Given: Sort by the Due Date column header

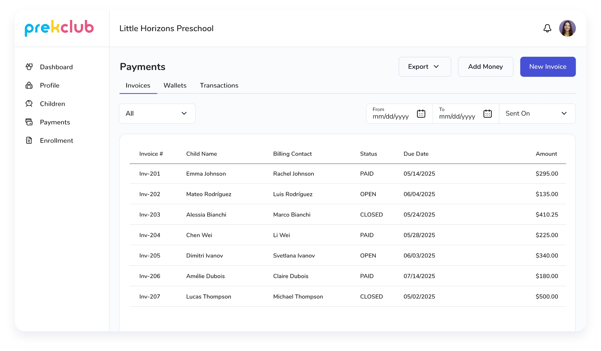Looking at the screenshot, I should pos(416,154).
